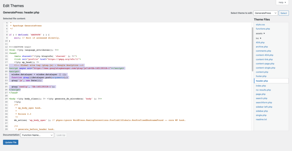Viewport: 292px width, 151px height.
Task: Click the ABSPATH check on line 8
Action: tap(29, 35)
